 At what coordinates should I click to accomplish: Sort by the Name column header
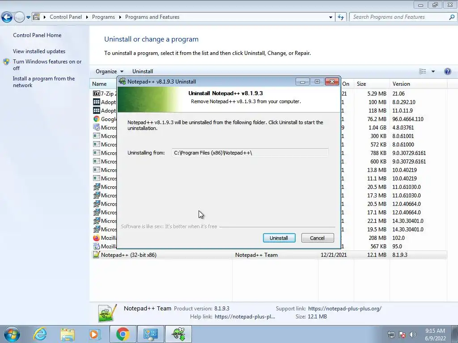pos(99,84)
